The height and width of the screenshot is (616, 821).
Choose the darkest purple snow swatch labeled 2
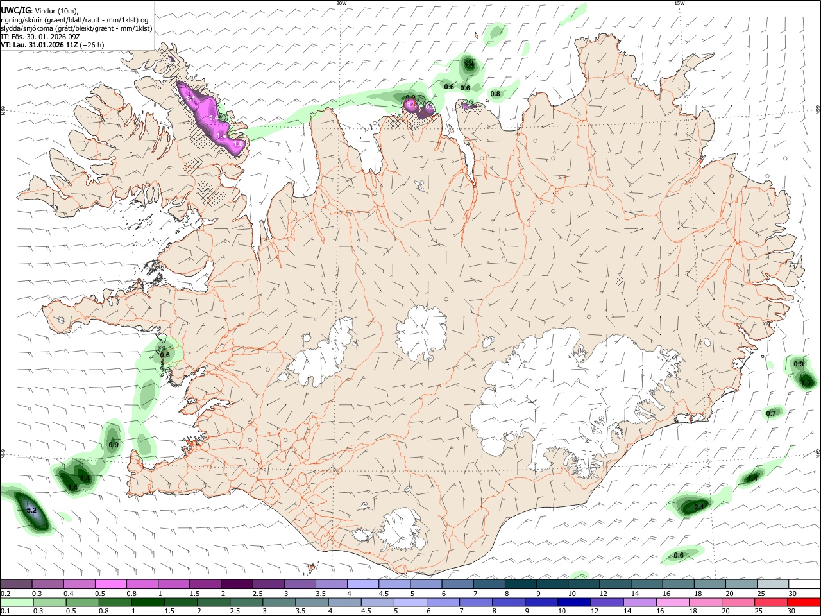[x=237, y=584]
